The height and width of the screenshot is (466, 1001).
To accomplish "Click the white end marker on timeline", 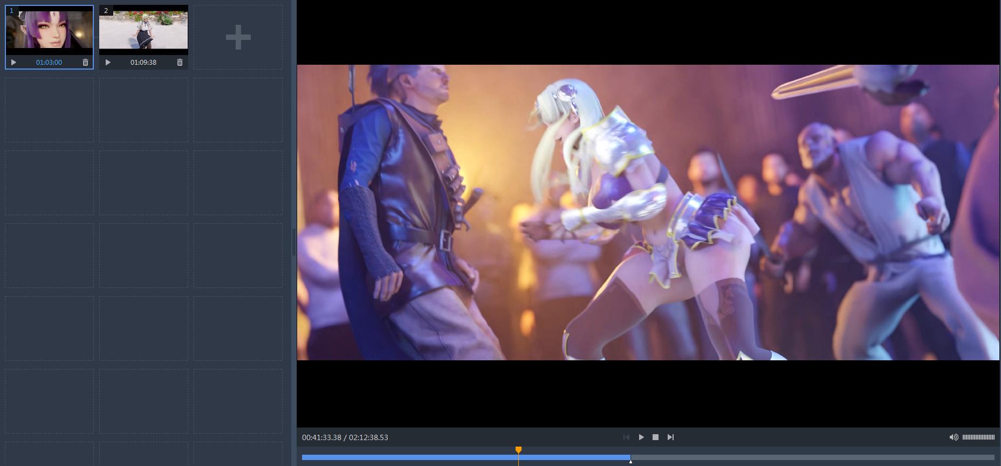I will pos(630,462).
